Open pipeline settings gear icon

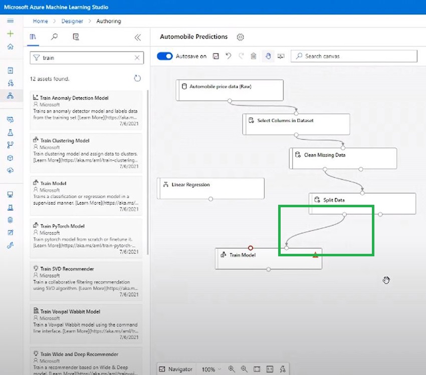pos(240,37)
